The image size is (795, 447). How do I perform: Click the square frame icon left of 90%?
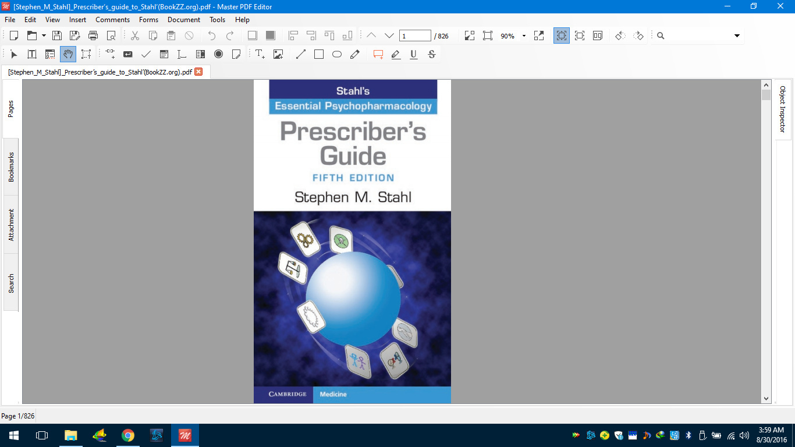[488, 36]
